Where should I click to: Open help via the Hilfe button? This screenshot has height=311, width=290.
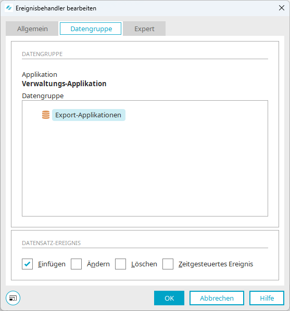click(x=267, y=298)
